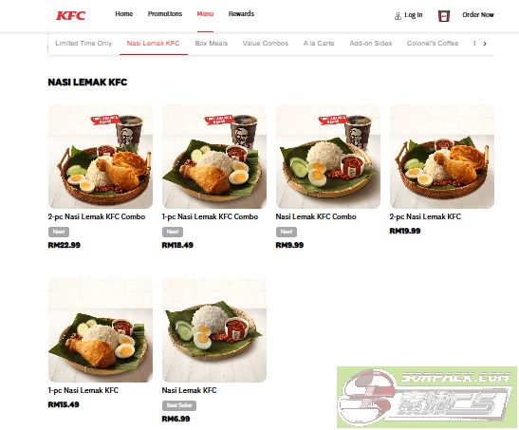Image resolution: width=519 pixels, height=430 pixels.
Task: Go to the Rewards page
Action: tap(241, 14)
